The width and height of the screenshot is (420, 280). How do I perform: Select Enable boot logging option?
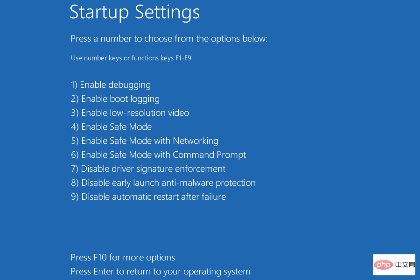(115, 99)
